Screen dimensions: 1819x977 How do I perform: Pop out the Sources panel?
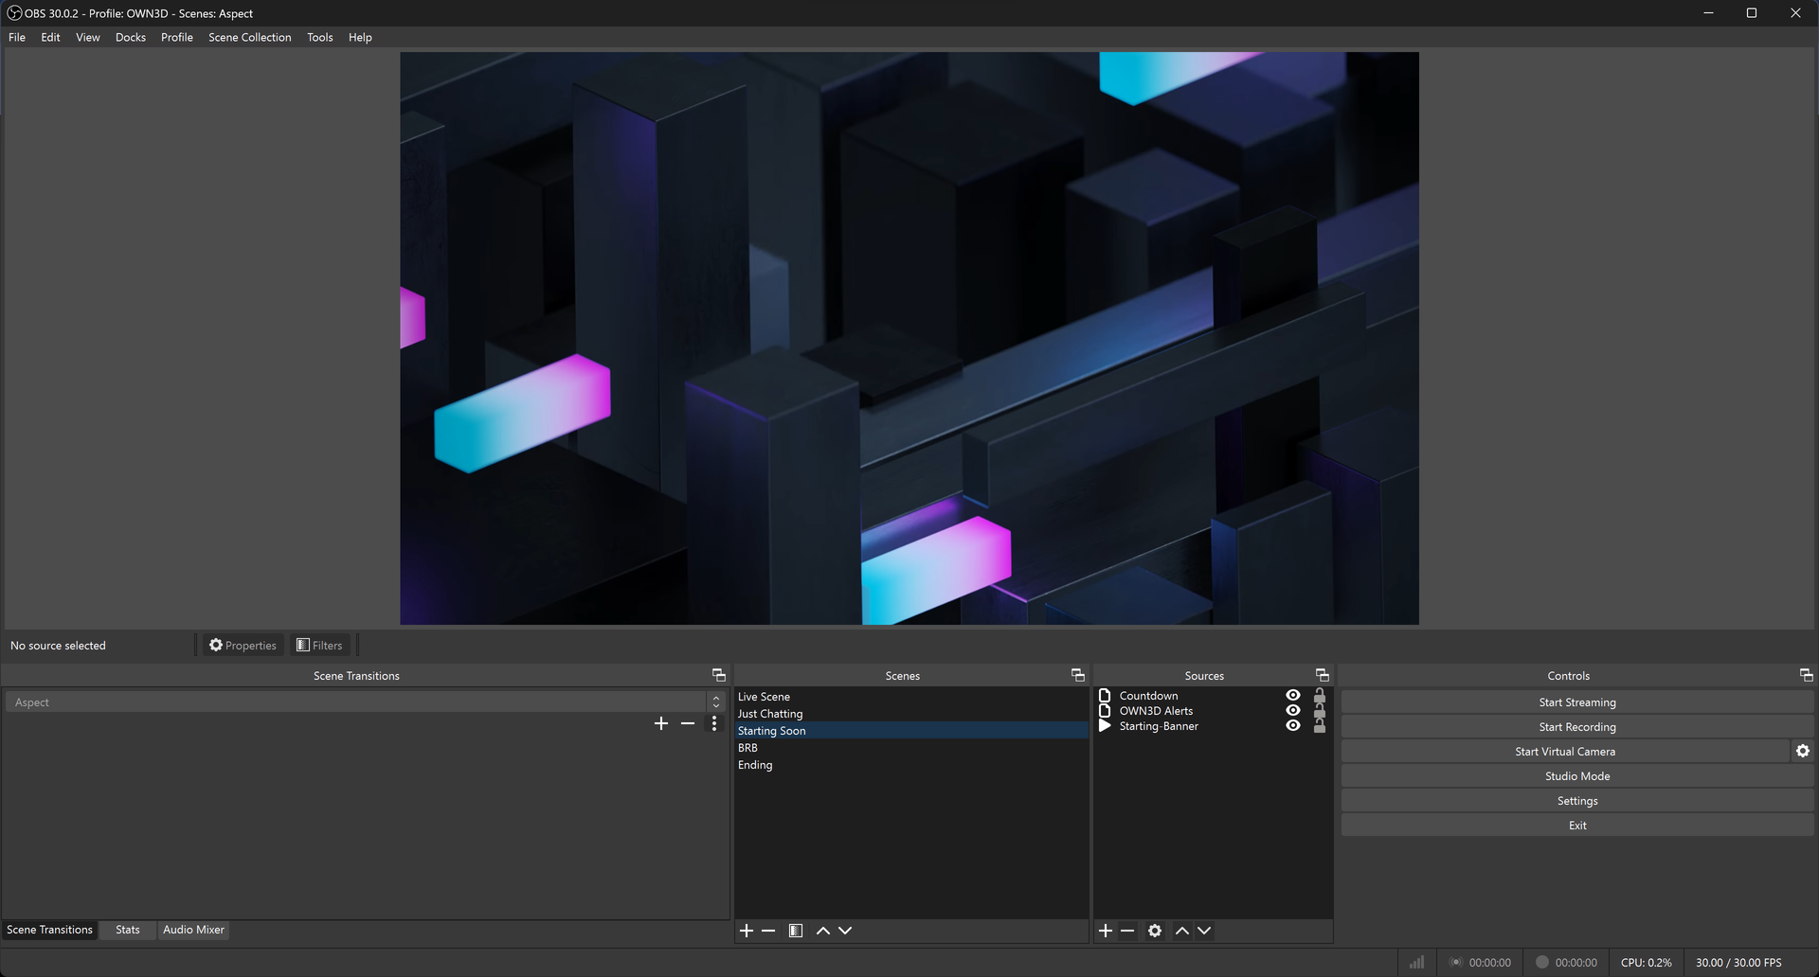(x=1321, y=675)
